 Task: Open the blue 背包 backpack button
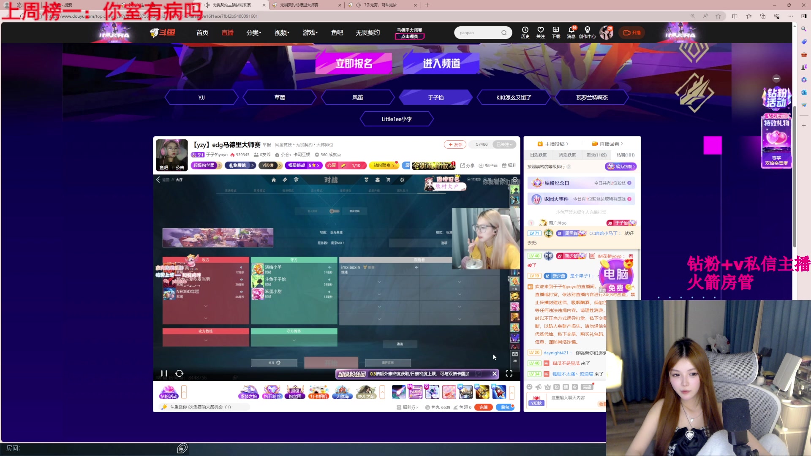[505, 407]
